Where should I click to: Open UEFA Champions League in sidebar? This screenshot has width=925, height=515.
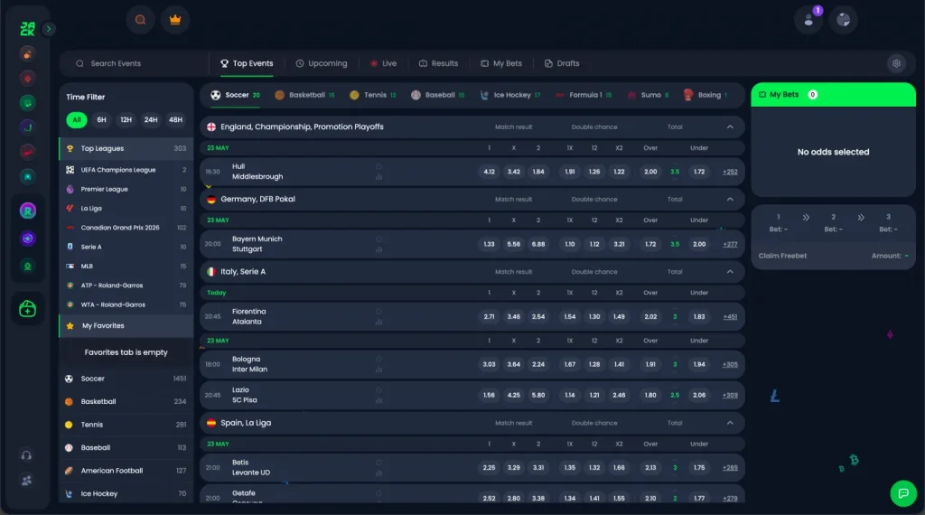[126, 170]
